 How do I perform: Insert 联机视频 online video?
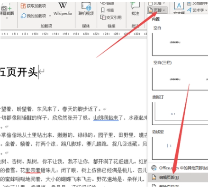tap(86, 9)
